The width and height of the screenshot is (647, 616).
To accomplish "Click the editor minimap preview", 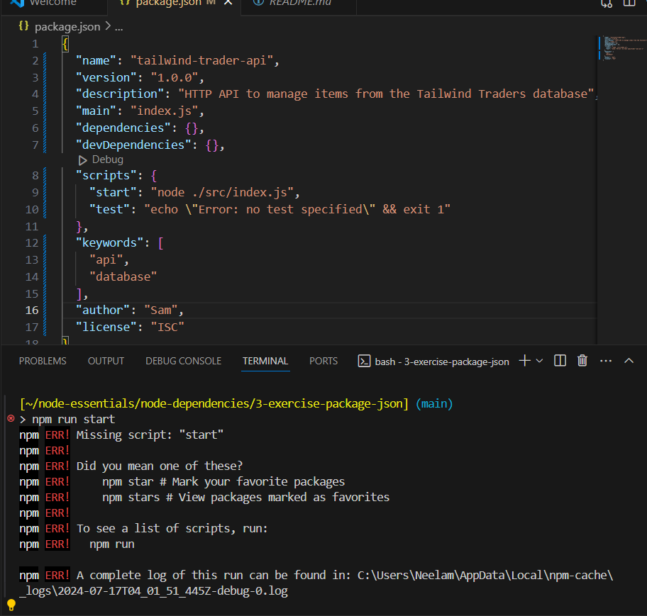I will point(622,48).
